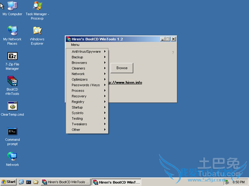Open My Network Places icon
The height and width of the screenshot is (186, 249).
click(12, 31)
